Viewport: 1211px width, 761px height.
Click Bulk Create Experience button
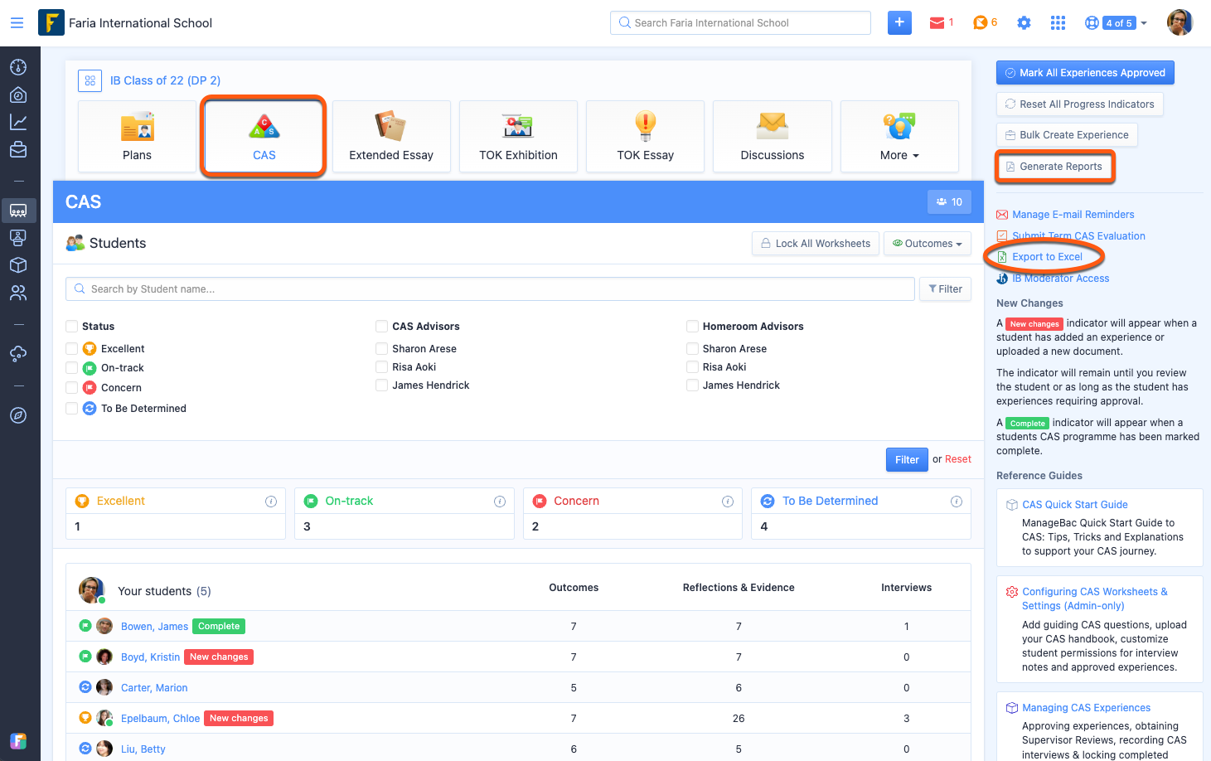pyautogui.click(x=1067, y=135)
